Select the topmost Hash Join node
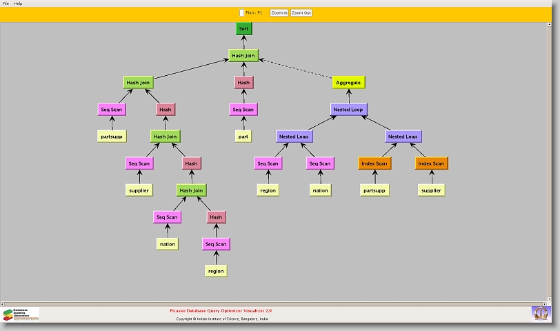Image resolution: width=560 pixels, height=331 pixels. [243, 56]
